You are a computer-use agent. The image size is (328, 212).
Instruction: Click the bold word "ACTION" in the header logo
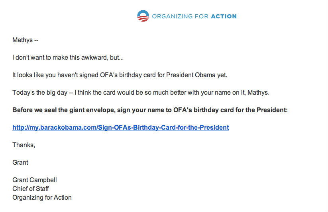(223, 17)
